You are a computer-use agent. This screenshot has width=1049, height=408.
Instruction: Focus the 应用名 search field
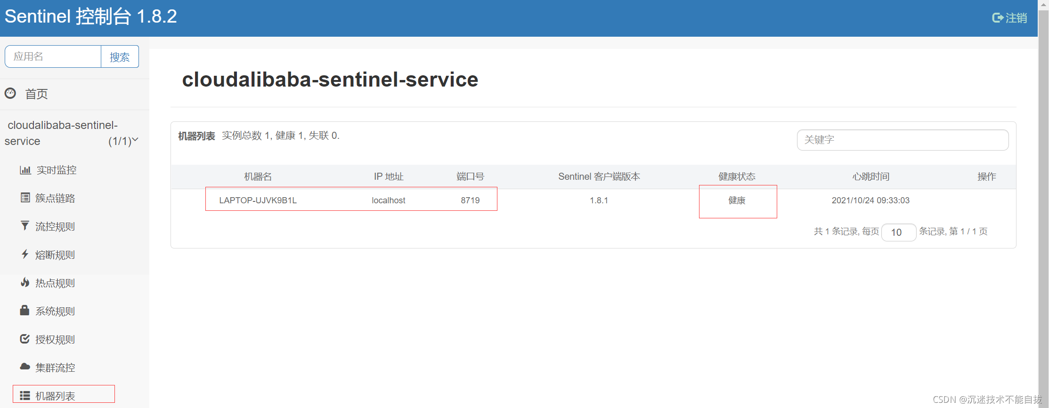point(53,56)
